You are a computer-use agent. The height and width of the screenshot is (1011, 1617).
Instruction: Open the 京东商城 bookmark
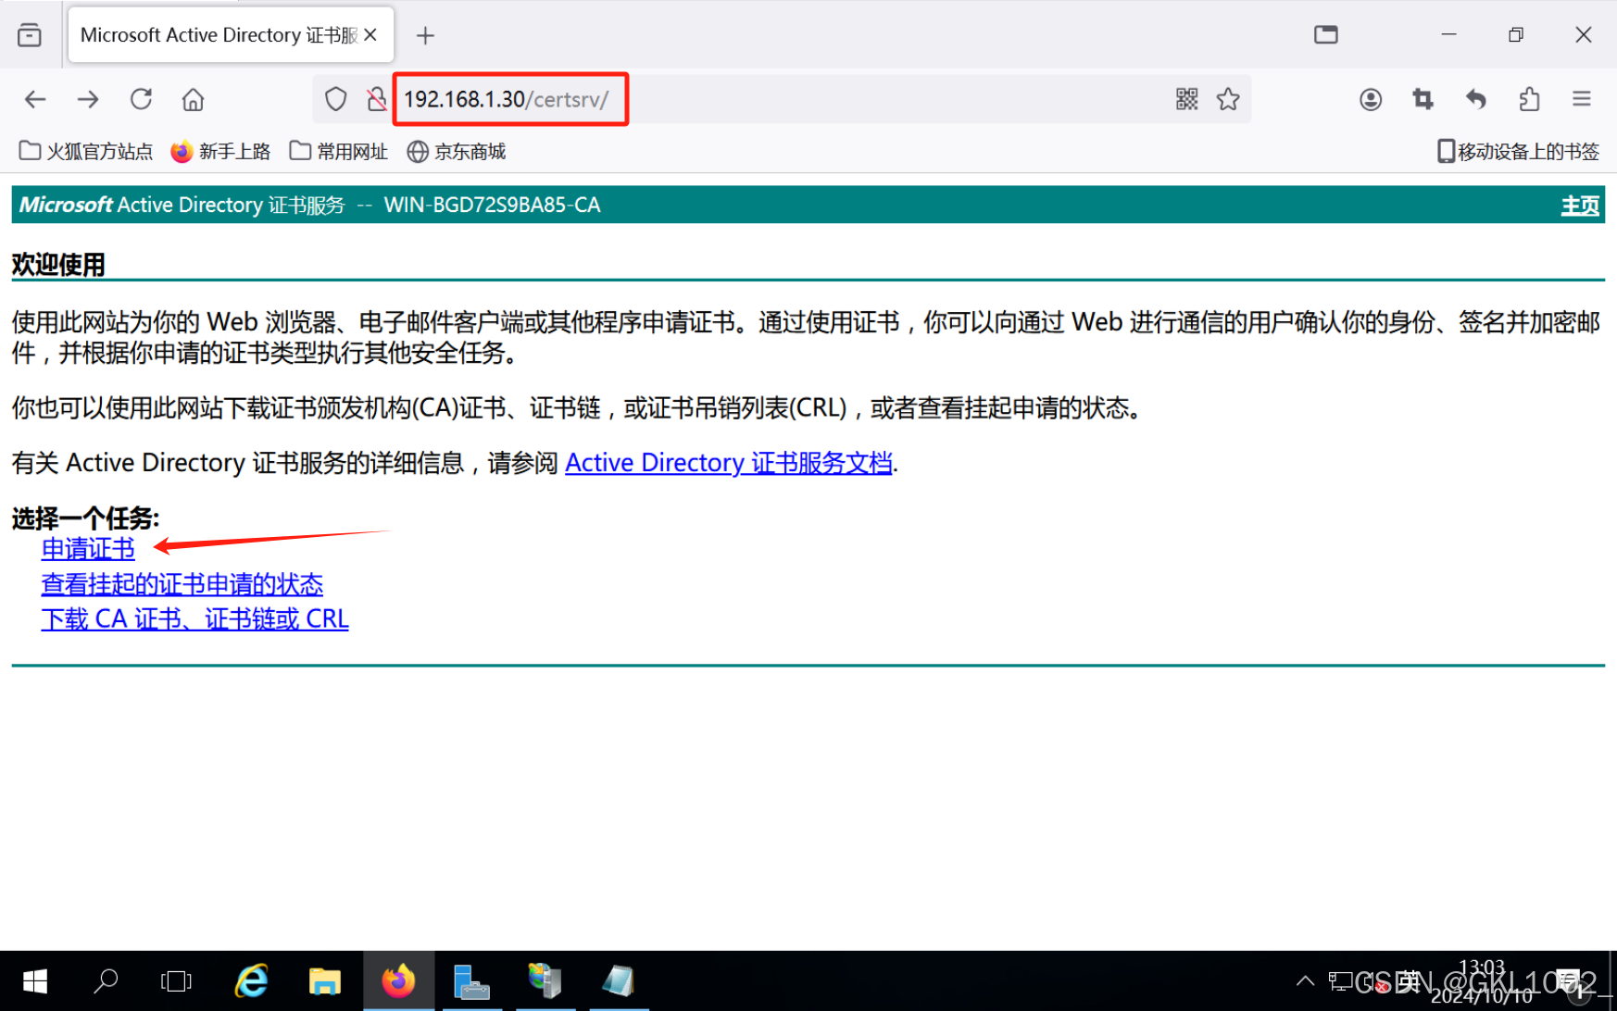pyautogui.click(x=457, y=151)
